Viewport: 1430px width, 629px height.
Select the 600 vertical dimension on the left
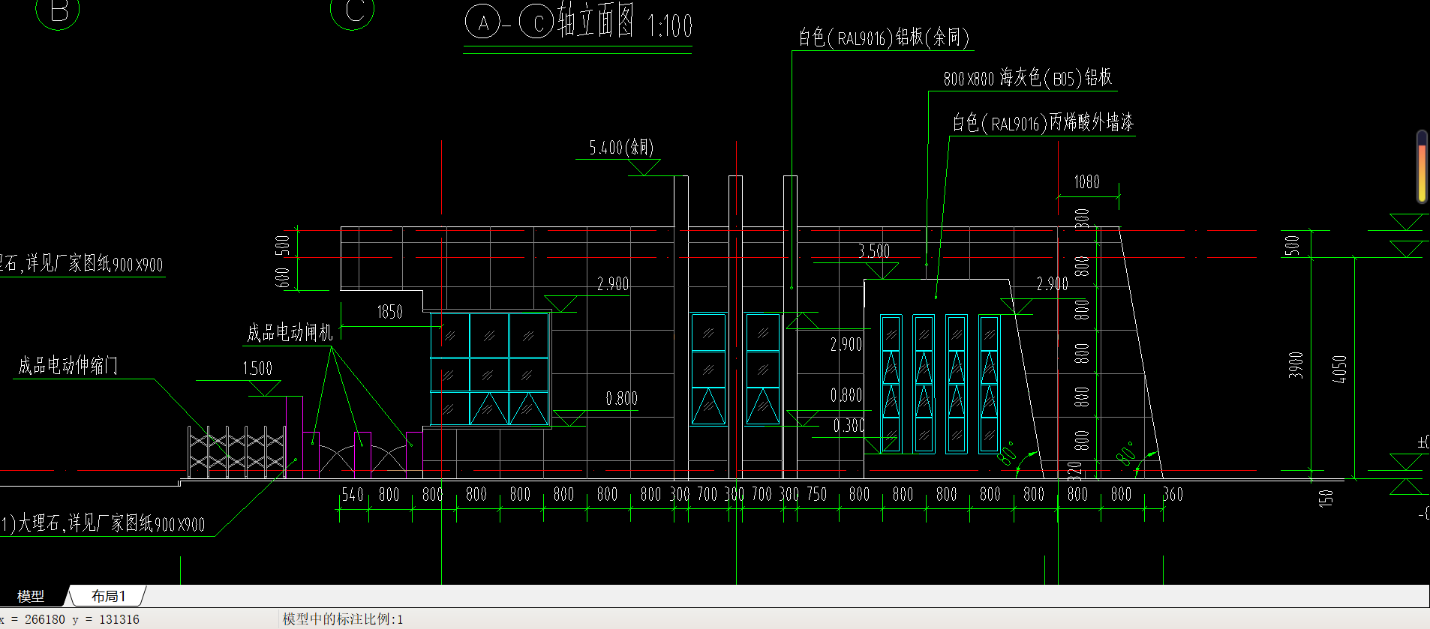[282, 277]
